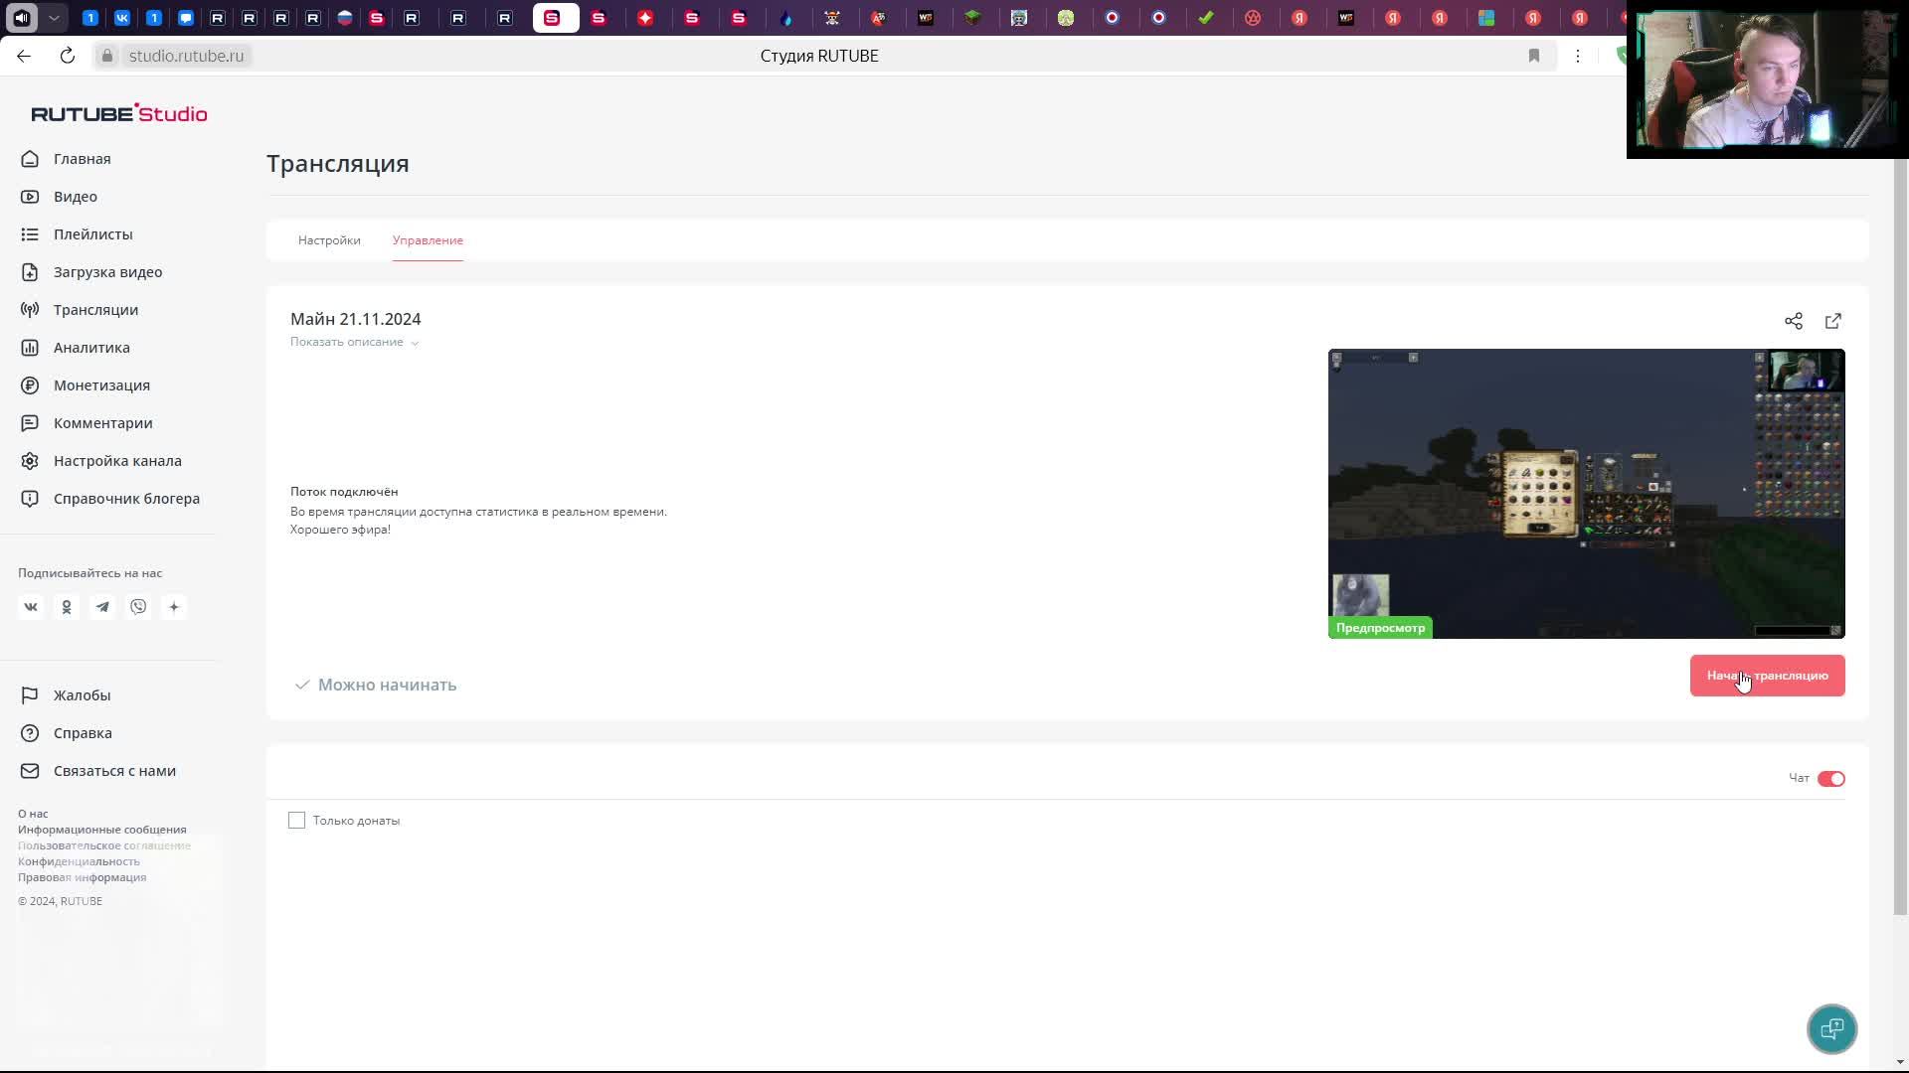This screenshot has width=1909, height=1073.
Task: Open broadcast in new window icon
Action: click(x=1832, y=321)
